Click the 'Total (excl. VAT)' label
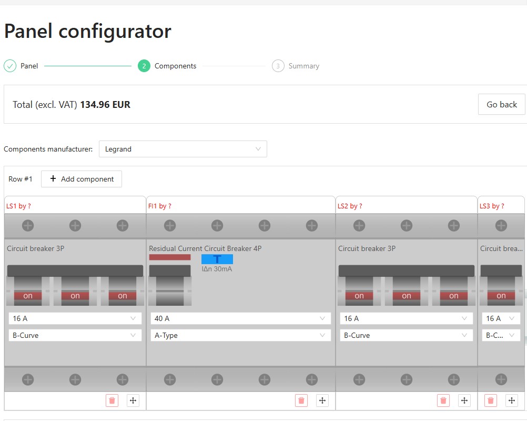The image size is (527, 421). pos(45,105)
